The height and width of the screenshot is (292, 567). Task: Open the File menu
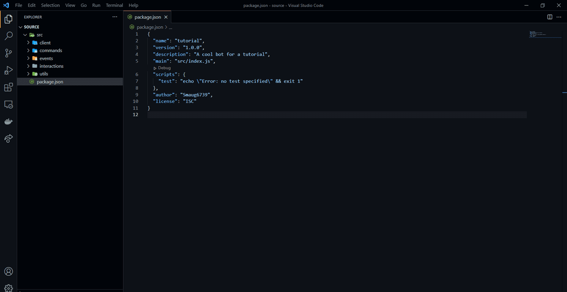click(x=18, y=5)
